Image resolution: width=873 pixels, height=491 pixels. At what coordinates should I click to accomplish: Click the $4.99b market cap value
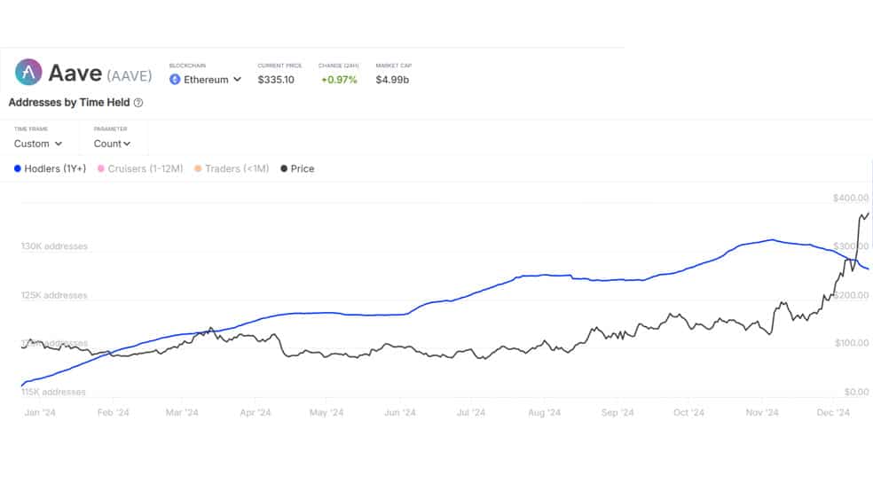[x=392, y=80]
